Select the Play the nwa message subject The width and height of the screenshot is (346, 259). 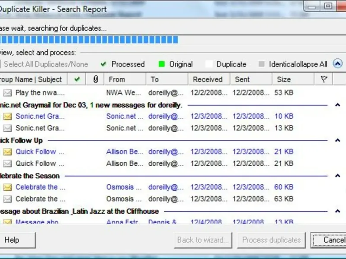[40, 93]
